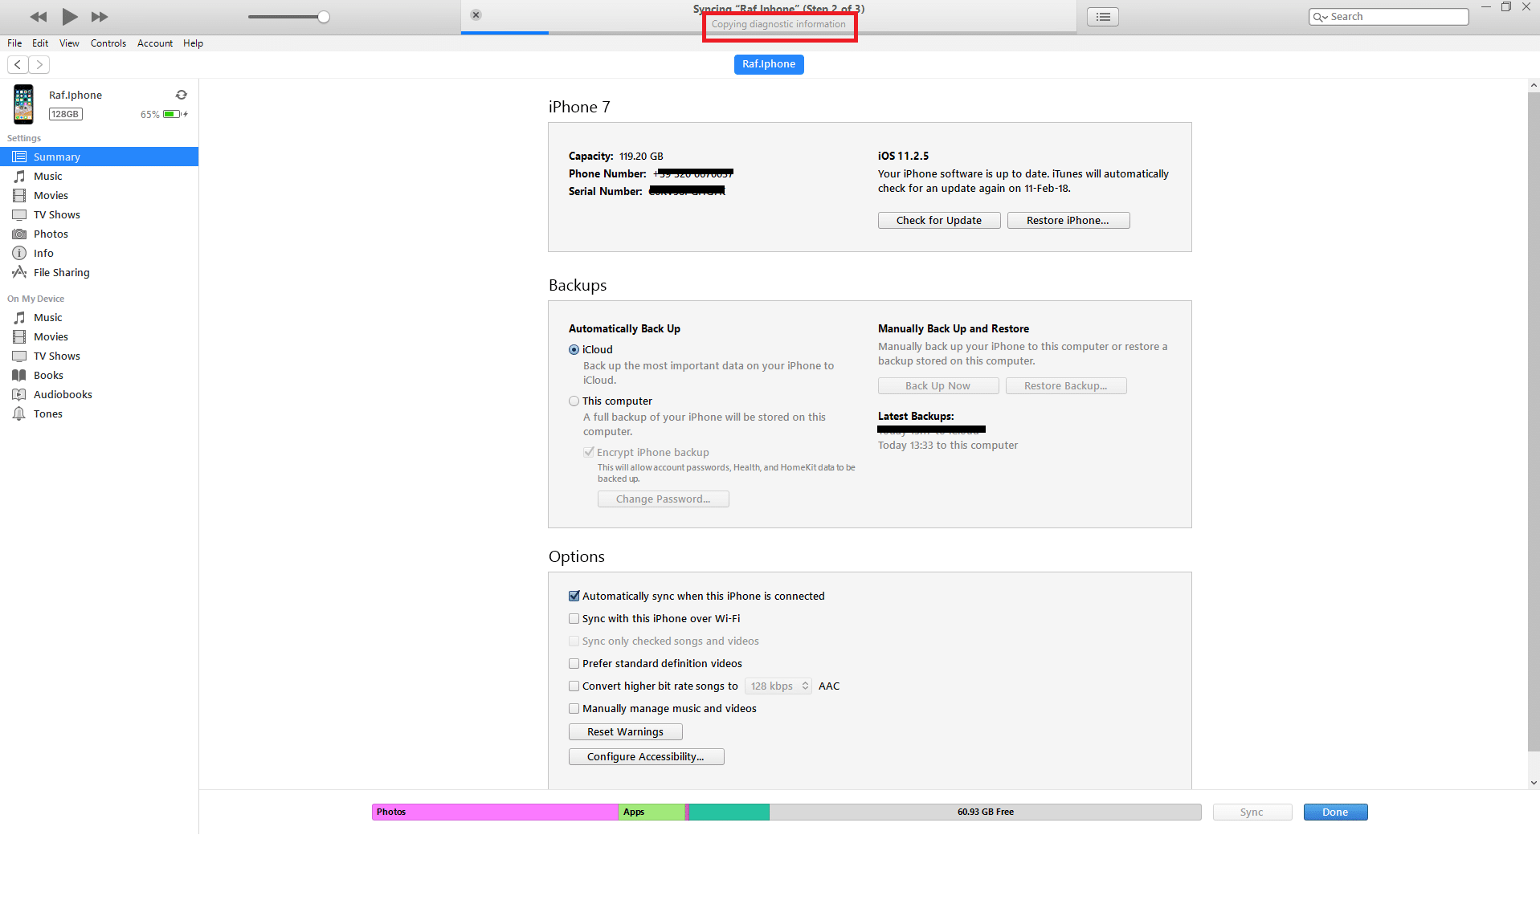Click the Sync button
Image resolution: width=1540 pixels, height=904 pixels.
pos(1252,812)
